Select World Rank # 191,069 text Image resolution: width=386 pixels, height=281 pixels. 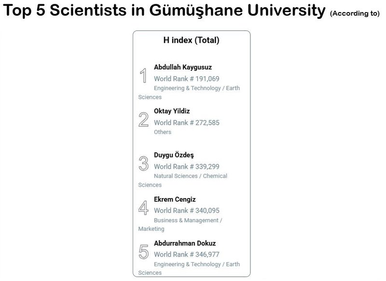(x=187, y=79)
